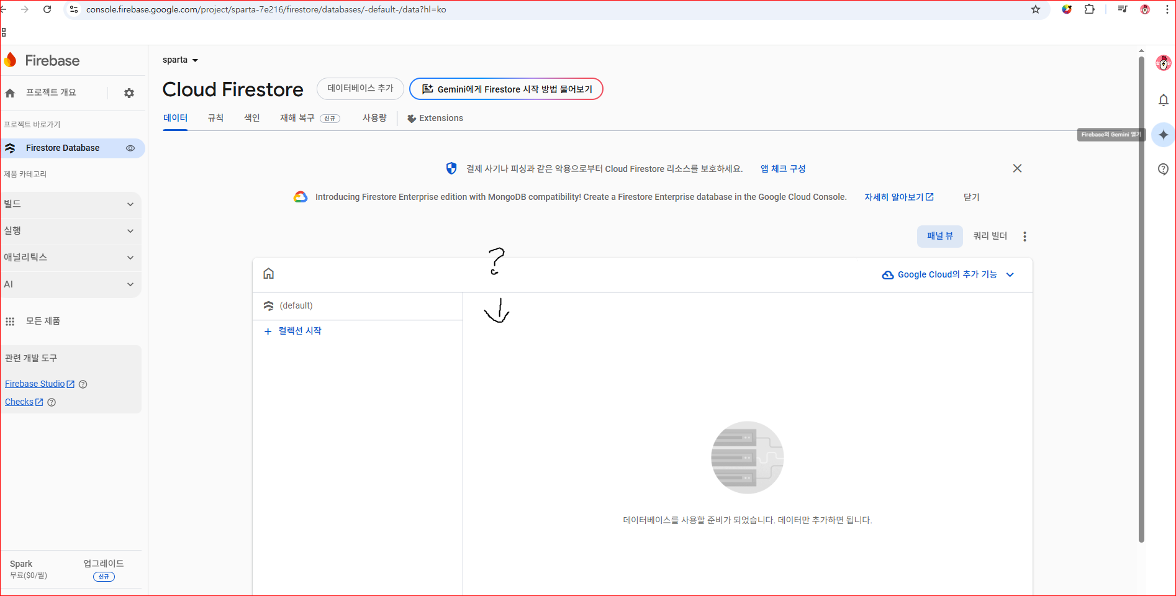This screenshot has height=596, width=1176.
Task: Open the sparta project dropdown
Action: pyautogui.click(x=180, y=60)
